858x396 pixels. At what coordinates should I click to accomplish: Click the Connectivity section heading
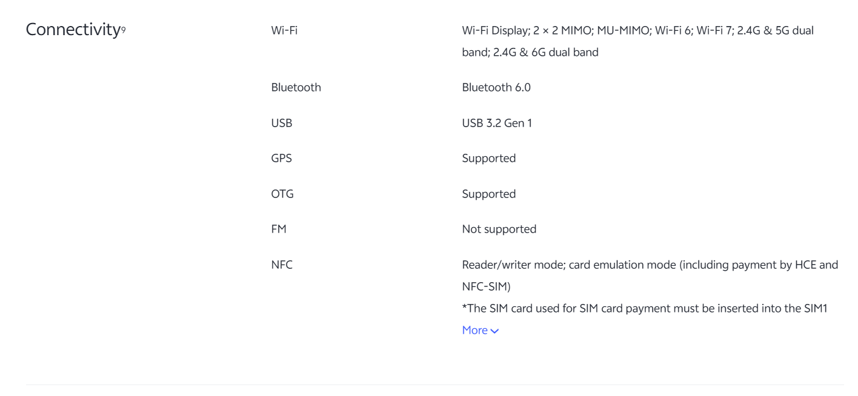[x=70, y=29]
